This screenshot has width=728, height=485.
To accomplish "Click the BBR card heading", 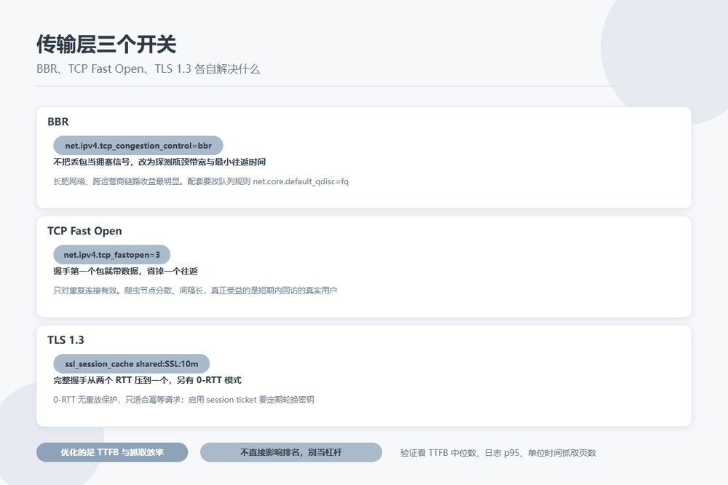I will pyautogui.click(x=58, y=122).
